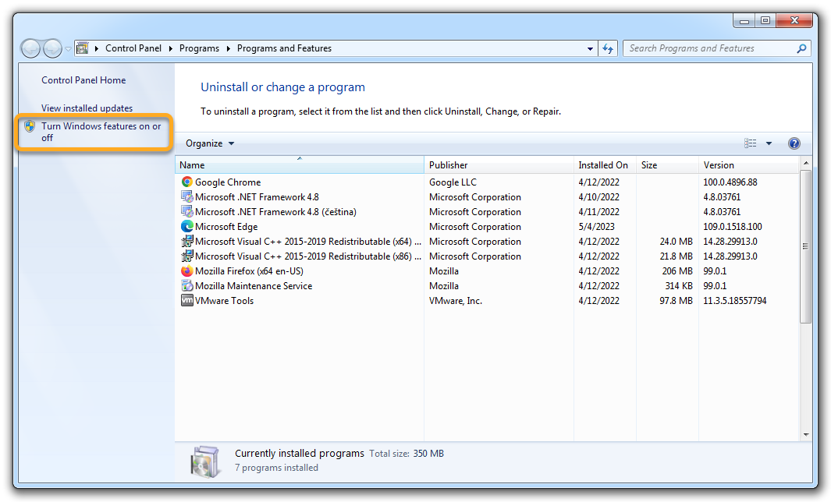Click the Google Chrome icon in list

pyautogui.click(x=187, y=182)
